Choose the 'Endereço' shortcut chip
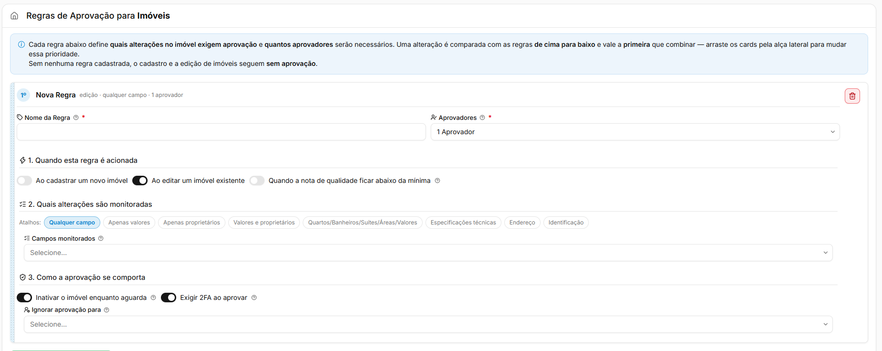 (x=522, y=223)
